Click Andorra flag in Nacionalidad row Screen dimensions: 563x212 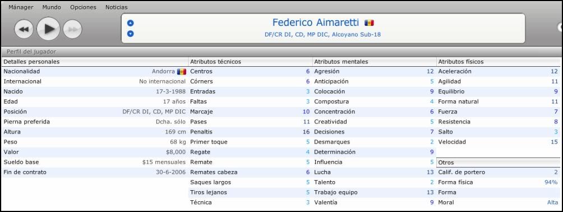click(x=182, y=71)
